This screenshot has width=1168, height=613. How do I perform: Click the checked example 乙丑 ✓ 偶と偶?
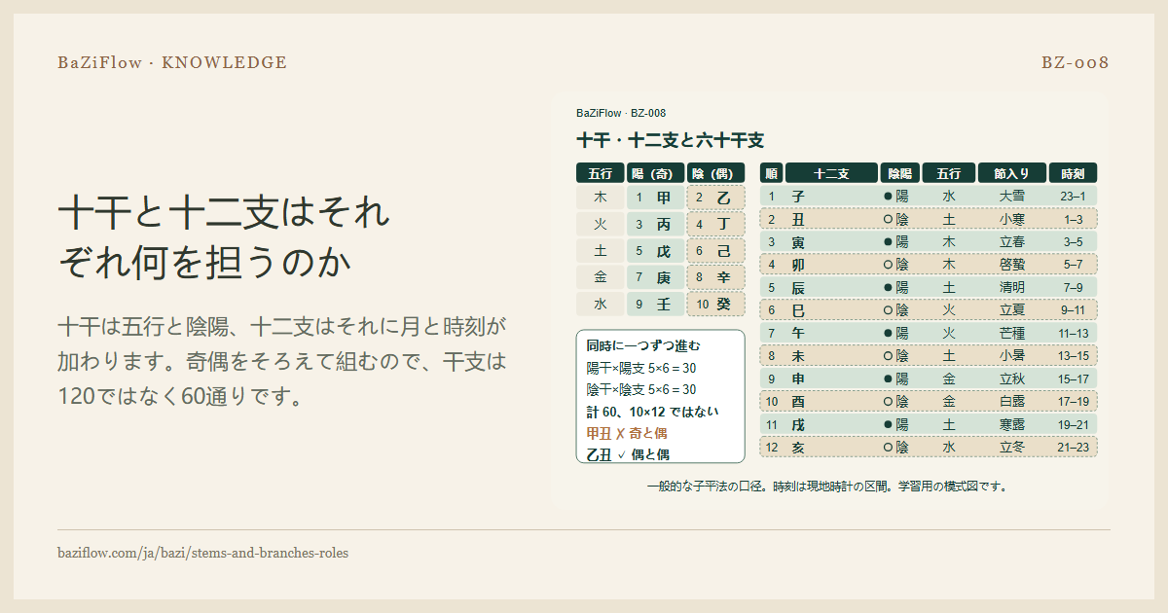tap(628, 454)
